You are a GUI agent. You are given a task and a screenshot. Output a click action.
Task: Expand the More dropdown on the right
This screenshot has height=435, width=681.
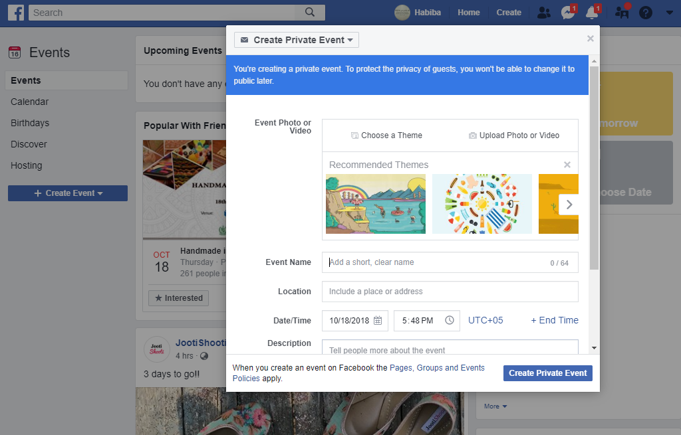495,406
